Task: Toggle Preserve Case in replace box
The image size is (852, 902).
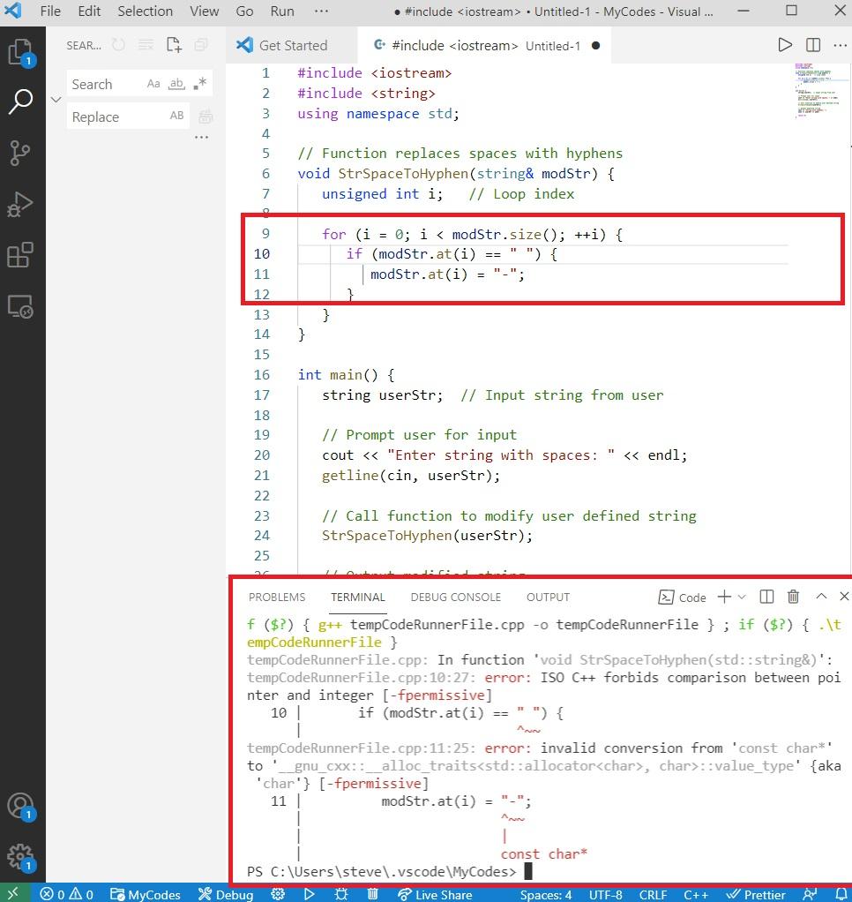Action: pyautogui.click(x=176, y=116)
